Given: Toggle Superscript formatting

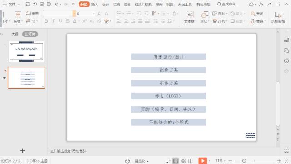Looking at the screenshot, I should click(x=84, y=21).
